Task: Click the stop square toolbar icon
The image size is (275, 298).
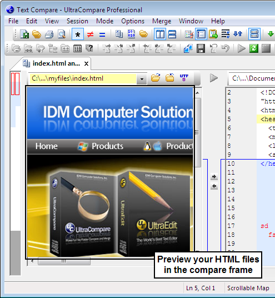Action: coord(266,49)
